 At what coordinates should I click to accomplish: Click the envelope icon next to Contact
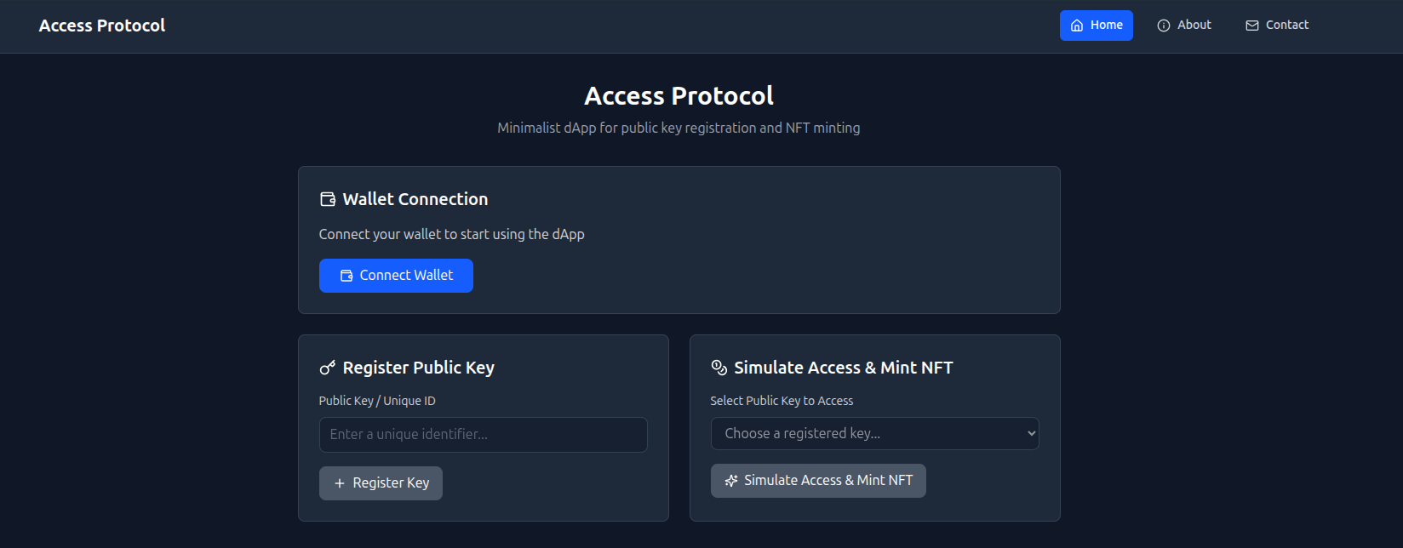tap(1251, 25)
